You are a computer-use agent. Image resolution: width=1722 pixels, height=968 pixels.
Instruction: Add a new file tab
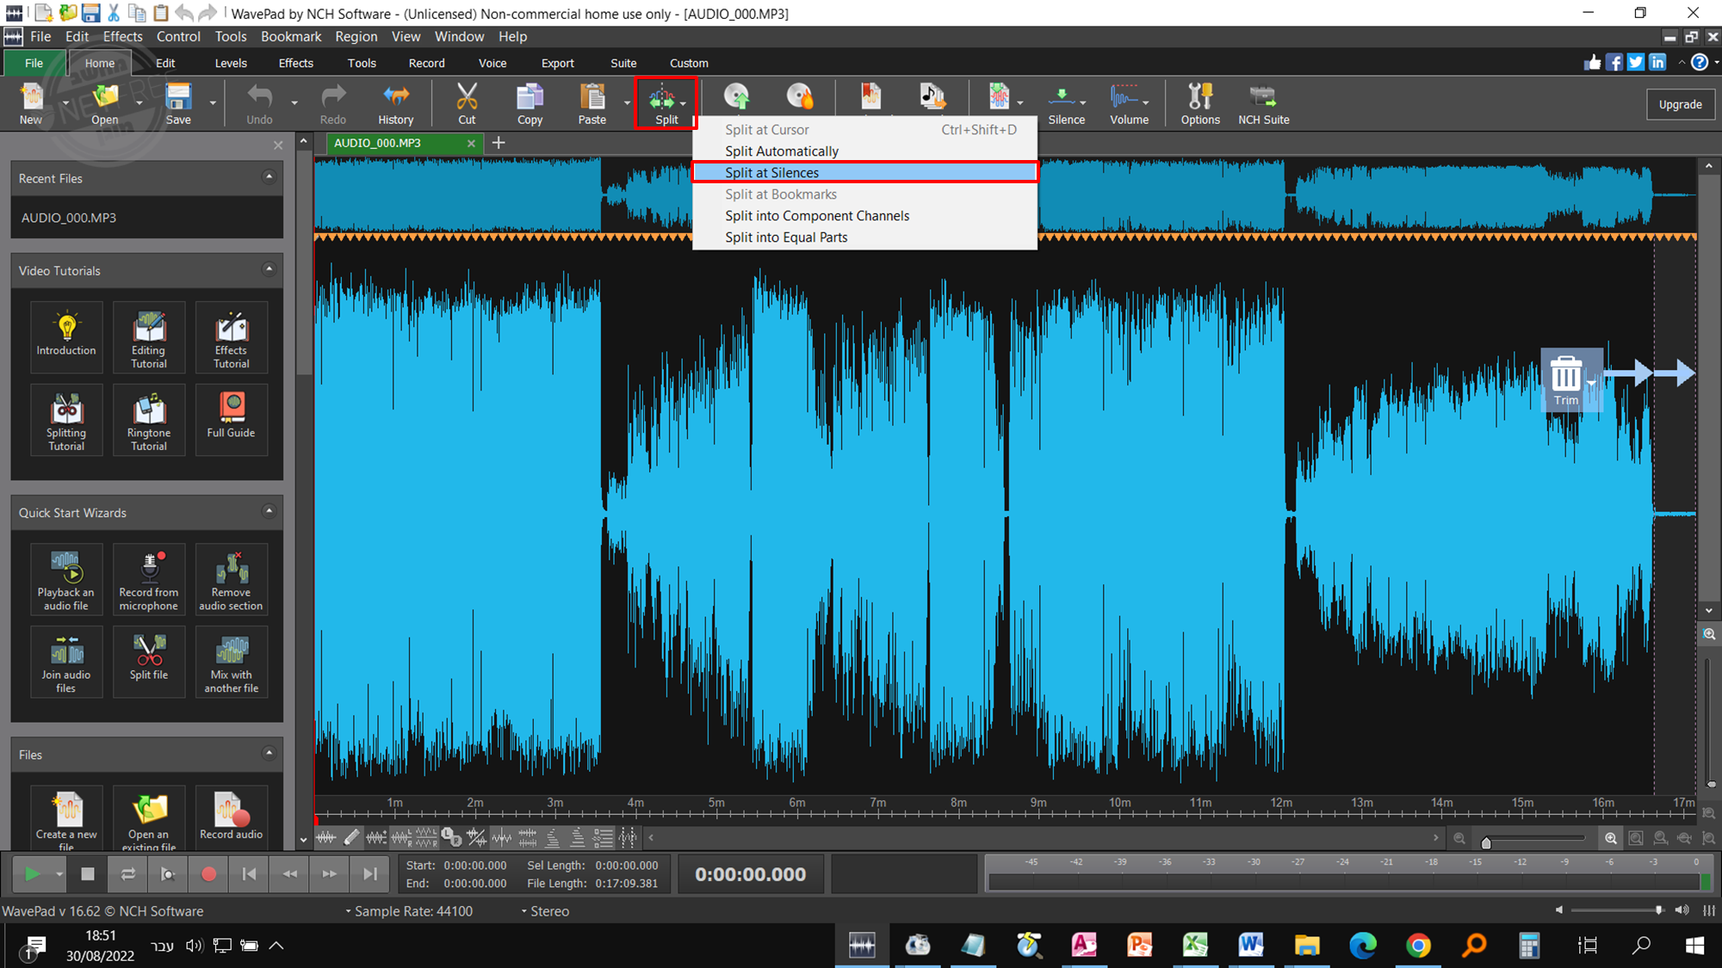coord(499,143)
